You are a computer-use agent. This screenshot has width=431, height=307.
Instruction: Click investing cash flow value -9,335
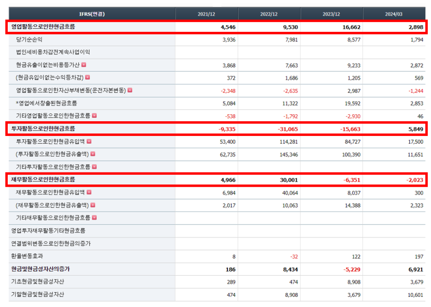(x=227, y=129)
